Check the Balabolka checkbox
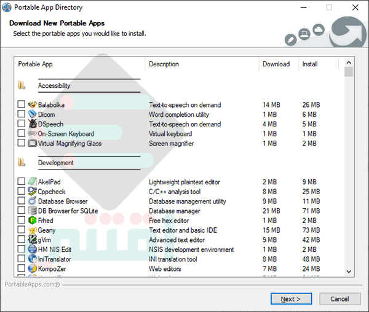Screen dimensions: 369x312 [x=22, y=104]
